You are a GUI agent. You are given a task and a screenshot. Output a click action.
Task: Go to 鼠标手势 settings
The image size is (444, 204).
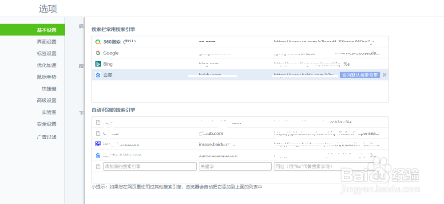47,77
